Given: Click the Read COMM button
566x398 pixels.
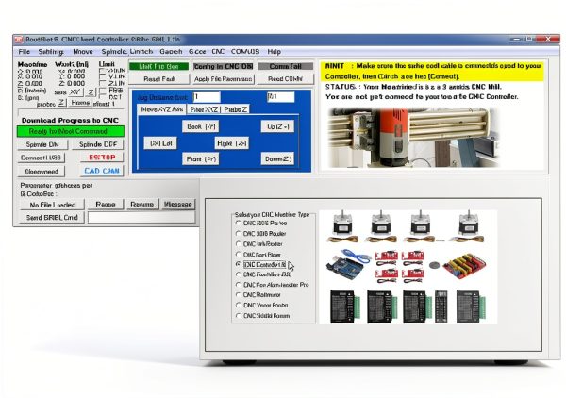Looking at the screenshot, I should [285, 79].
